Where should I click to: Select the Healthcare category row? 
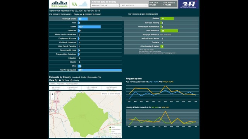click(85, 31)
